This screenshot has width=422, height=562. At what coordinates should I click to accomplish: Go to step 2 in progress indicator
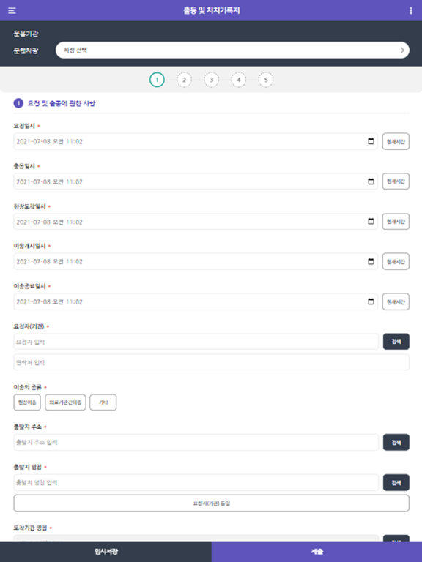184,80
